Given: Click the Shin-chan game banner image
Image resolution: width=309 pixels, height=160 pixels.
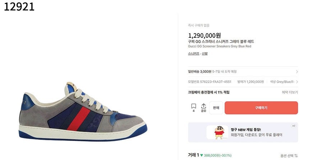Looking at the screenshot, I should click(x=217, y=132).
